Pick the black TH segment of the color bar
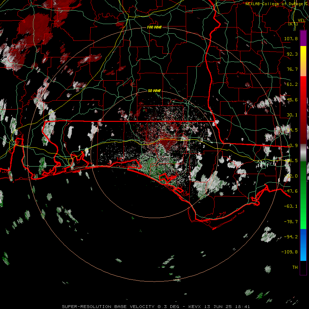This screenshot has height=309, width=309. 303,267
